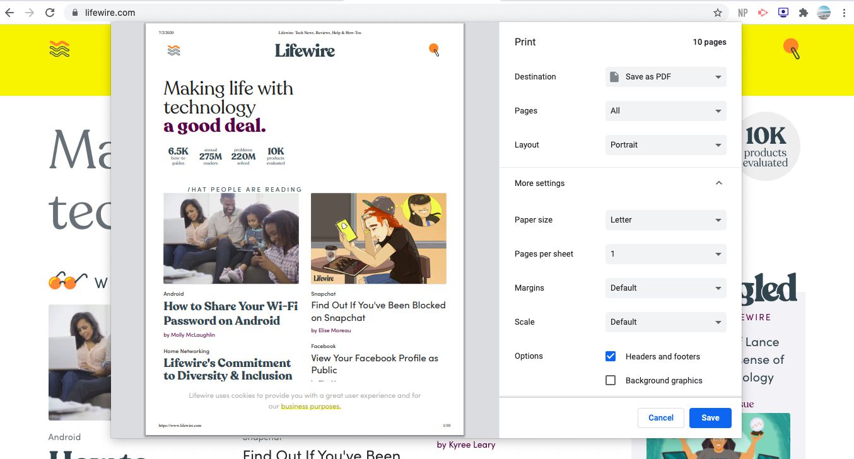
Task: Click the 'Pages per sheet' label
Action: click(x=544, y=254)
